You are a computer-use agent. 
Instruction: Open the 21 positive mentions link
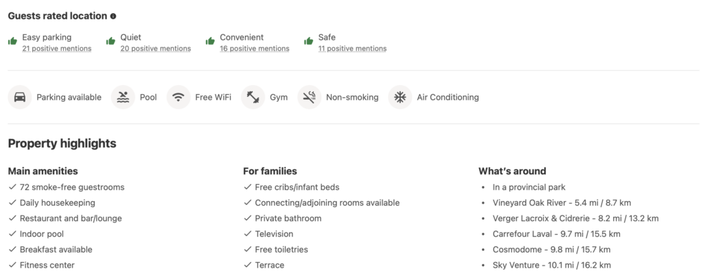(56, 49)
